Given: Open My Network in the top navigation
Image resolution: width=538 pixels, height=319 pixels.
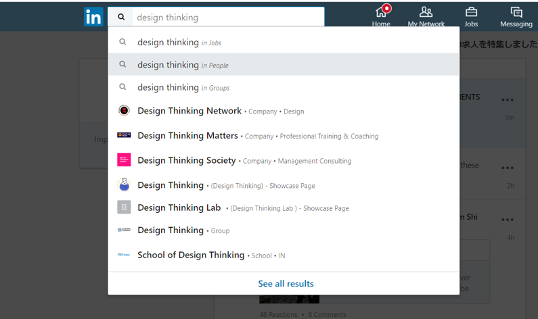Looking at the screenshot, I should [x=426, y=17].
